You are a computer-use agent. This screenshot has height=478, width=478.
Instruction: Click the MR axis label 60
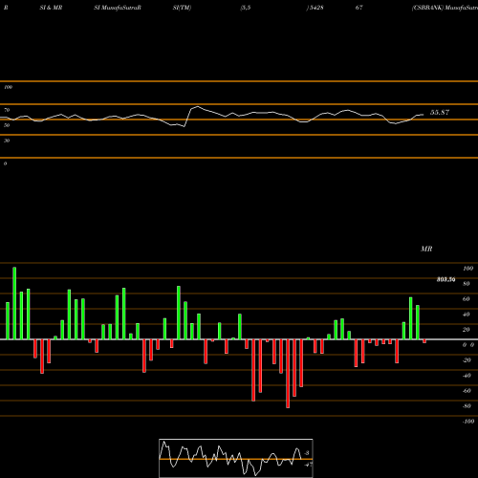point(466,299)
